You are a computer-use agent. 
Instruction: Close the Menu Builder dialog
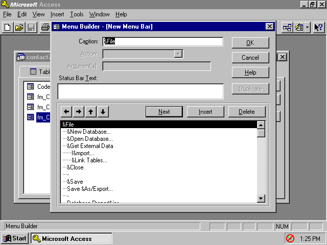coord(270,27)
